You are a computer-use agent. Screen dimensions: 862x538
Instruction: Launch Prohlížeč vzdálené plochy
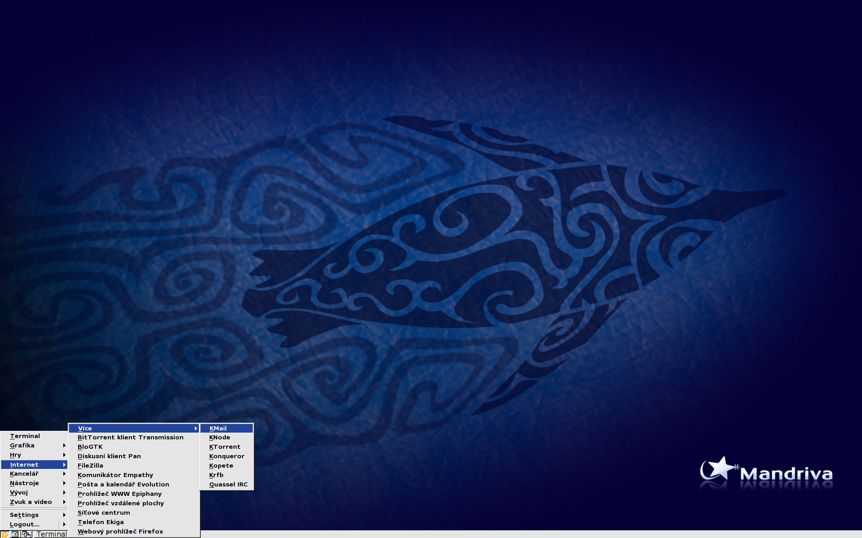pos(134,503)
